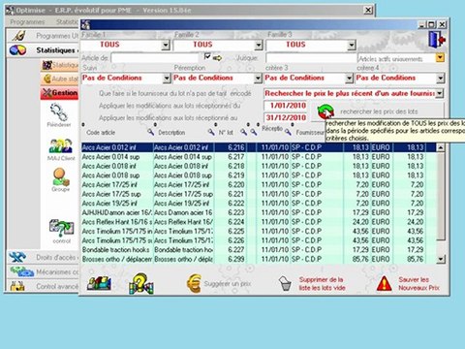Click the Mécanismes icon in sidebar
The image size is (465, 349).
(x=21, y=271)
